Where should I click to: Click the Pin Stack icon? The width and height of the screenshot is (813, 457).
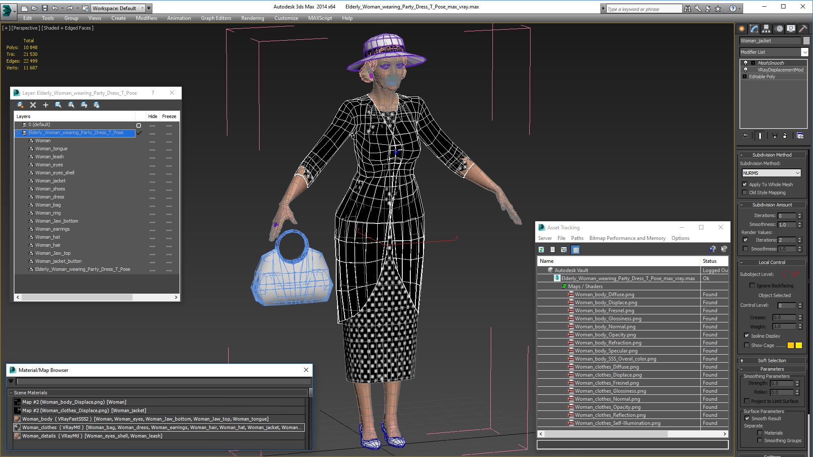[745, 136]
